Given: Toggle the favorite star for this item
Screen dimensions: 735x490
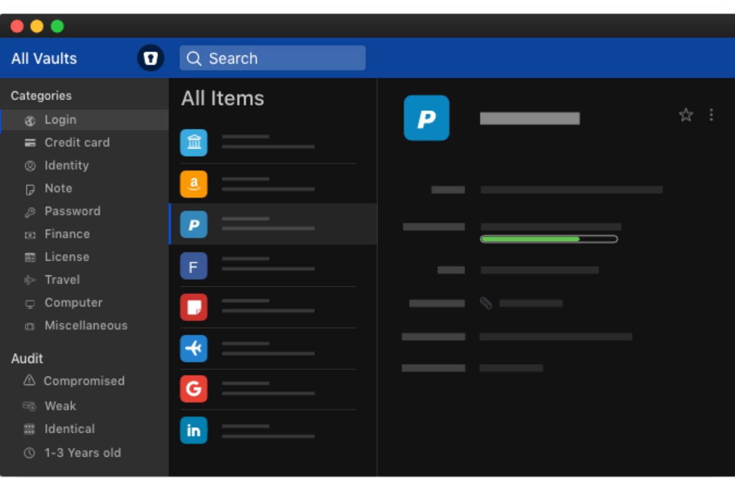Looking at the screenshot, I should tap(686, 115).
